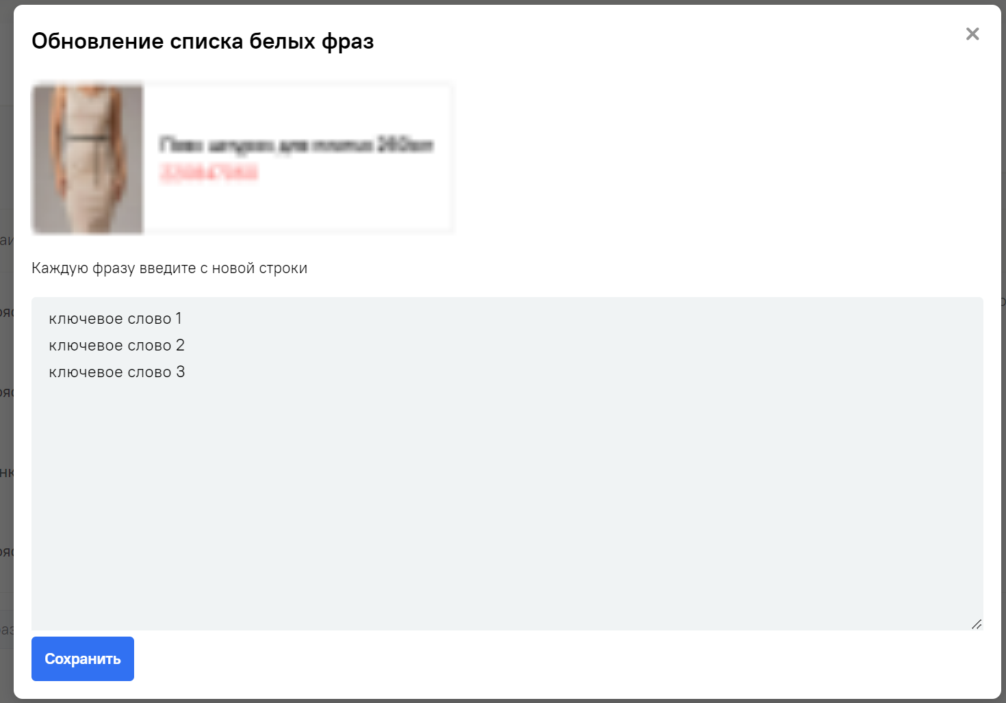Click the word 'фраз' in dialog title
The height and width of the screenshot is (703, 1006).
[x=348, y=42]
